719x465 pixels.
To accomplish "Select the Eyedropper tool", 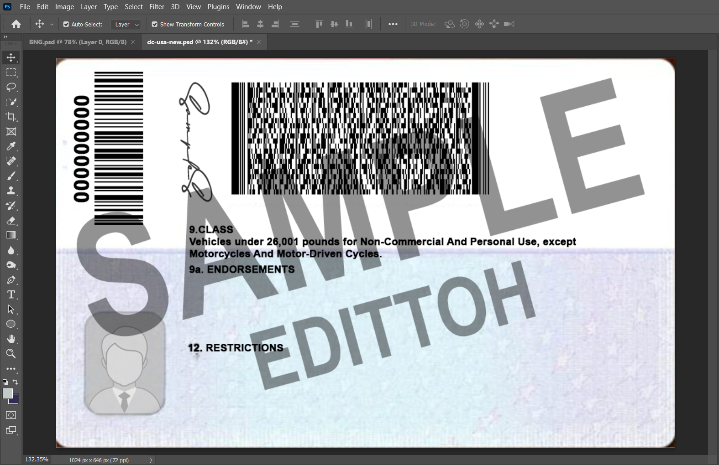I will (11, 146).
